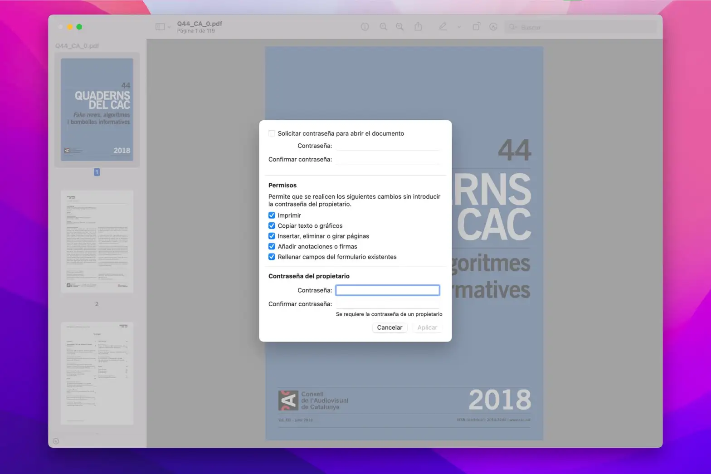Screen dimensions: 711x474
Task: Uncheck Rellenar campos del formulario existentes
Action: click(x=272, y=257)
